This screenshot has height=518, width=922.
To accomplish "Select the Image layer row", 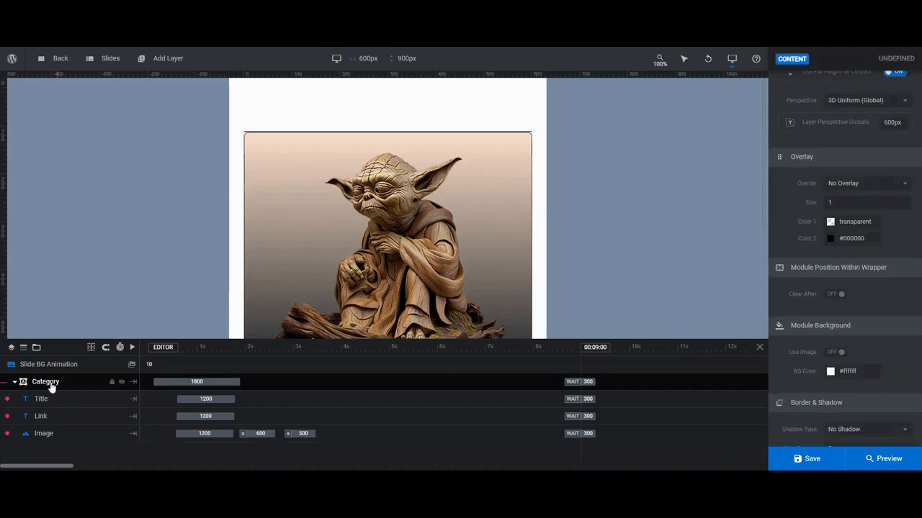I will (x=70, y=434).
